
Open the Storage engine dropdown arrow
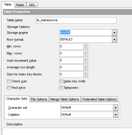coord(114,33)
